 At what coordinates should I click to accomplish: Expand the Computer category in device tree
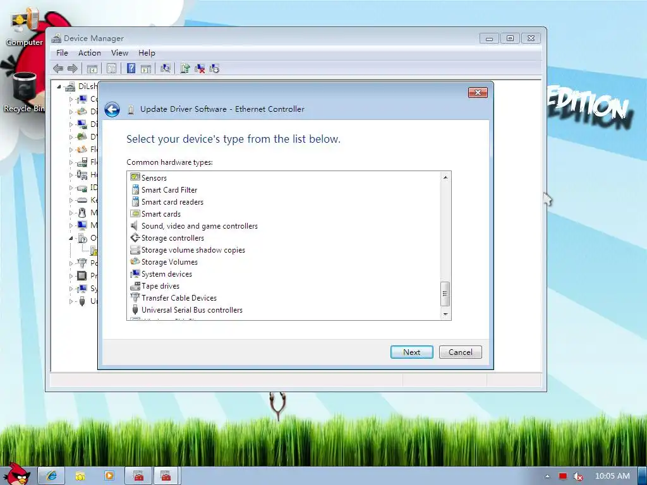pos(71,99)
